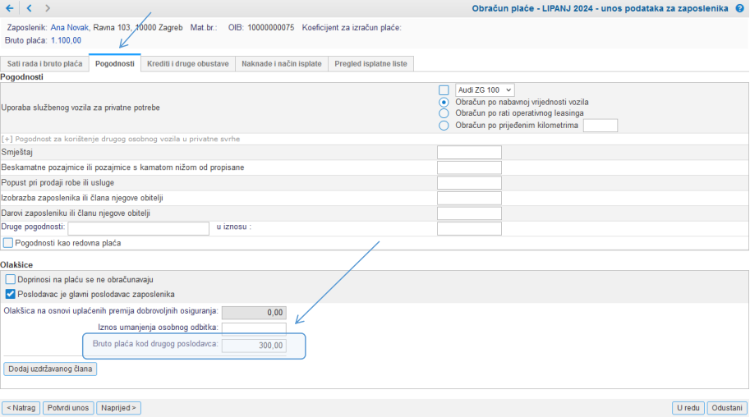Uncheck Poslodavac je glavni poslodavac zaposlenika
The width and height of the screenshot is (750, 417).
11,294
